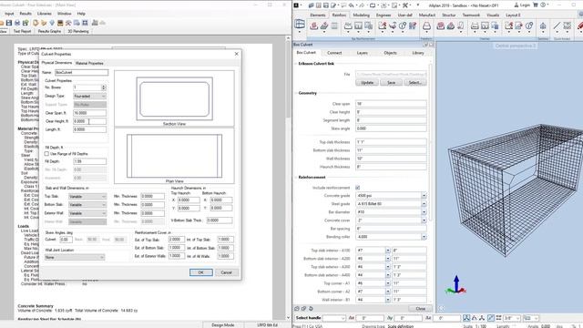Viewport: 583px width, 328px height.
Task: Click the highlighted diagonal snap icon in bottom toolbar
Action: click(491, 318)
